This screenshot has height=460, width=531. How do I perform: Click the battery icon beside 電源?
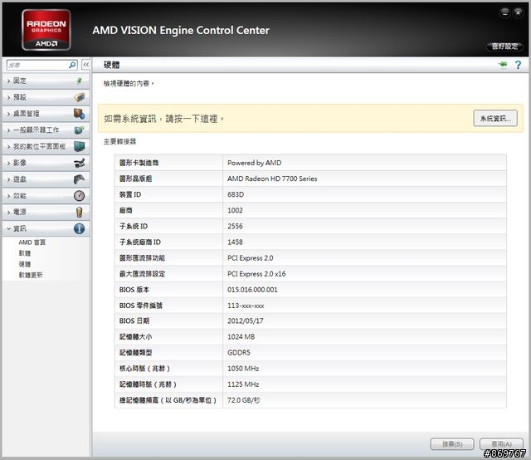coord(80,212)
